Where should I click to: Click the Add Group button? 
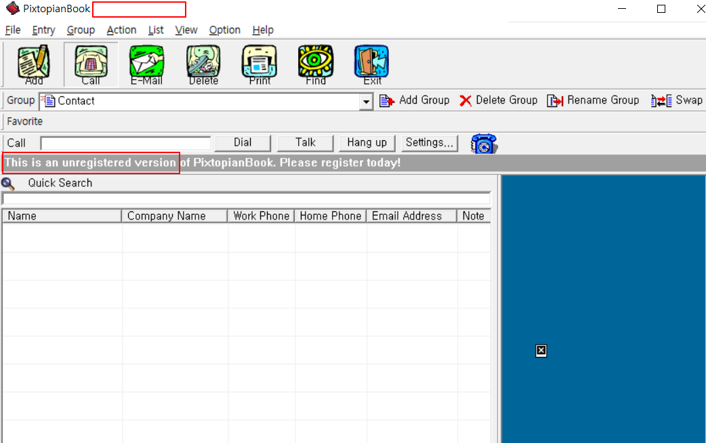(414, 100)
